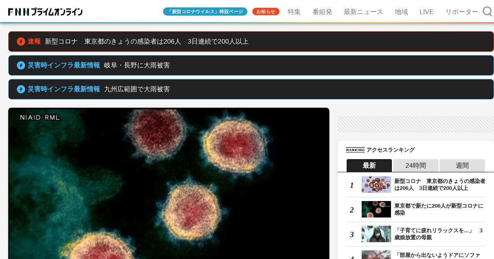Click lightning icon on 岐阜・長野 alert
The height and width of the screenshot is (259, 494).
point(21,65)
